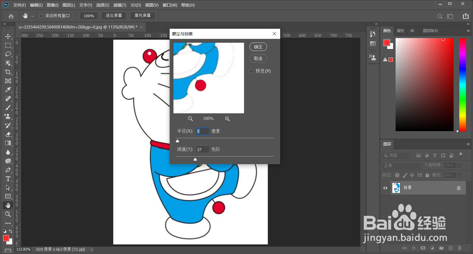Swap foreground and background colors
The width and height of the screenshot is (473, 254).
[x=10, y=231]
